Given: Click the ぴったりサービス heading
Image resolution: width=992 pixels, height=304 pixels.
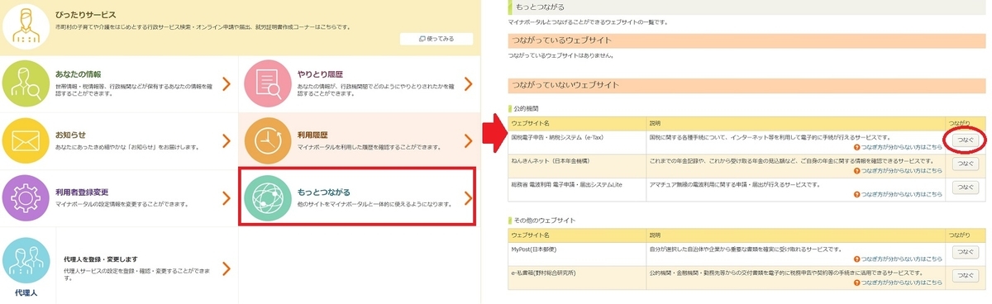Looking at the screenshot, I should (86, 15).
